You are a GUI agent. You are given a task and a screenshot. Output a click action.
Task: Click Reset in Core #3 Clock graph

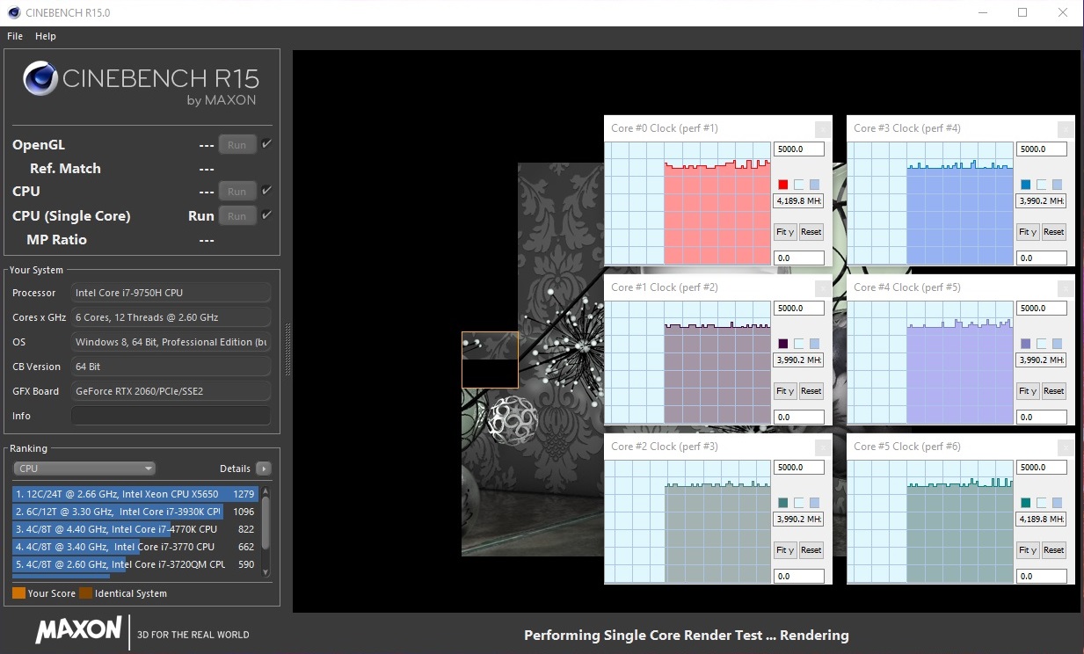click(1053, 232)
